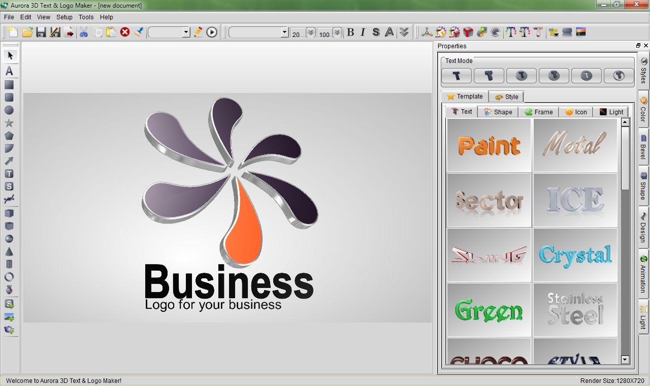Open the Bevel side panel tab

point(643,147)
